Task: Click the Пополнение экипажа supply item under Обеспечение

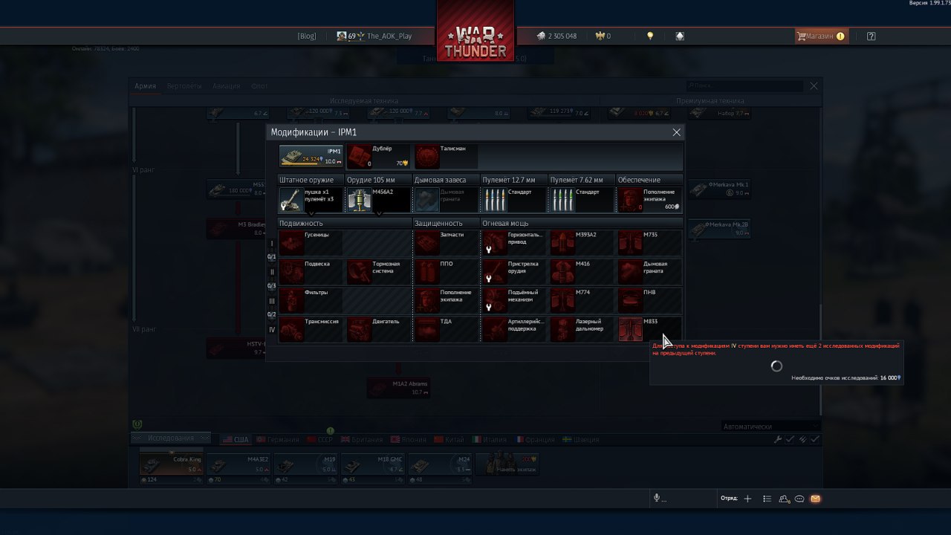Action: point(649,200)
